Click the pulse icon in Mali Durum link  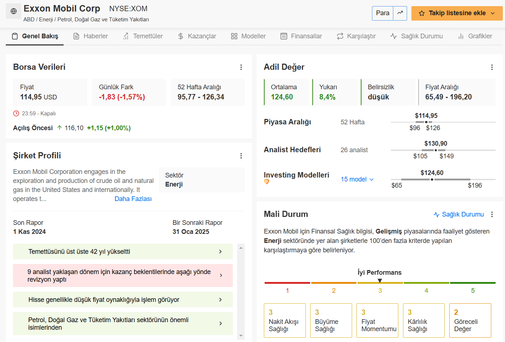tap(437, 214)
